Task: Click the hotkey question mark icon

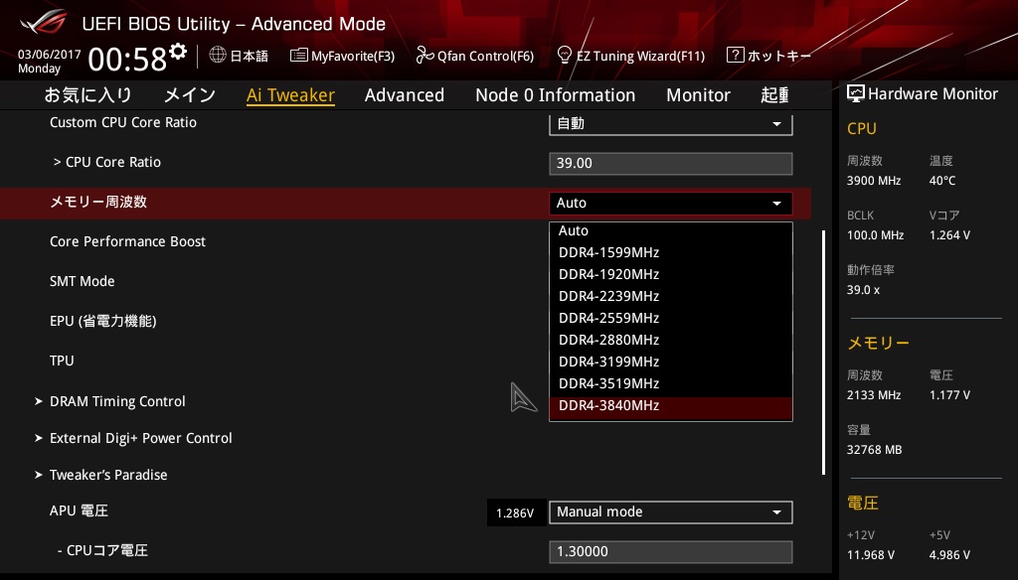Action: (735, 56)
